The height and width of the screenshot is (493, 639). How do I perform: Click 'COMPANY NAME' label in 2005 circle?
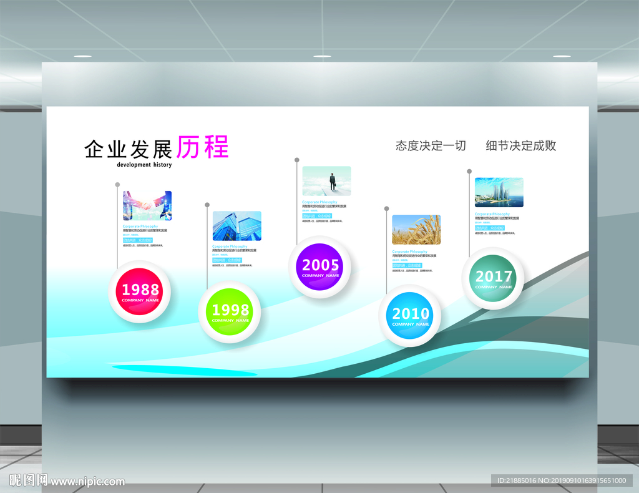tap(320, 276)
